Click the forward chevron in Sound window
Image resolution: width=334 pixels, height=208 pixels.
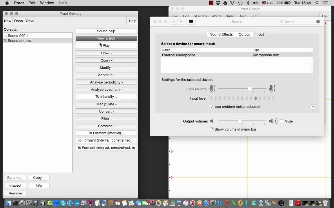pos(181,22)
